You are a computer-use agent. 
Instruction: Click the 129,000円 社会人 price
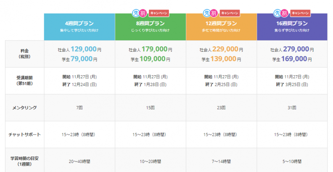[x=79, y=49]
